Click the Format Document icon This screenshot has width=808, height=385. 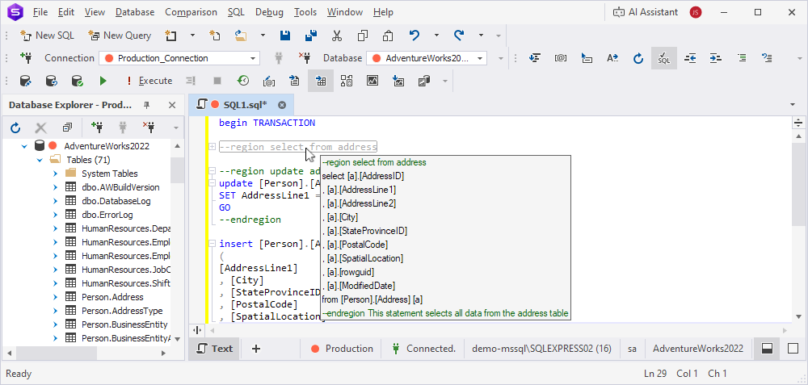coord(535,58)
